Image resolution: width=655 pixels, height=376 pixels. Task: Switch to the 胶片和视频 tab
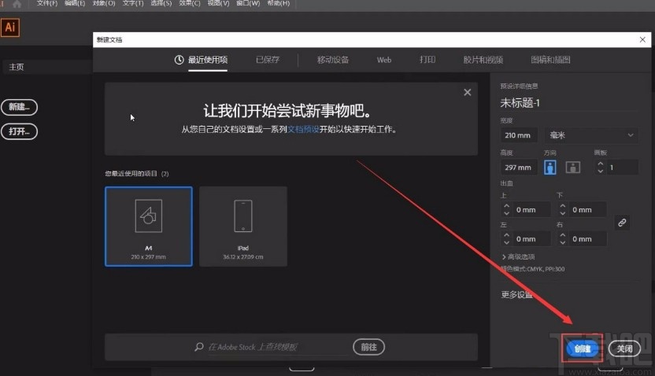[483, 60]
